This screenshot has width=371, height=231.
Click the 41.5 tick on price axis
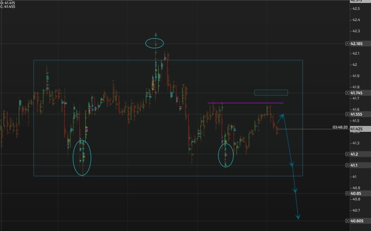click(x=356, y=121)
